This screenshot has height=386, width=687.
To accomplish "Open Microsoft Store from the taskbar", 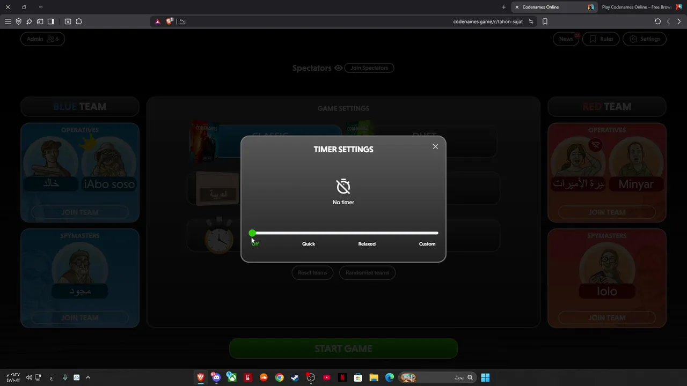I will pyautogui.click(x=358, y=377).
